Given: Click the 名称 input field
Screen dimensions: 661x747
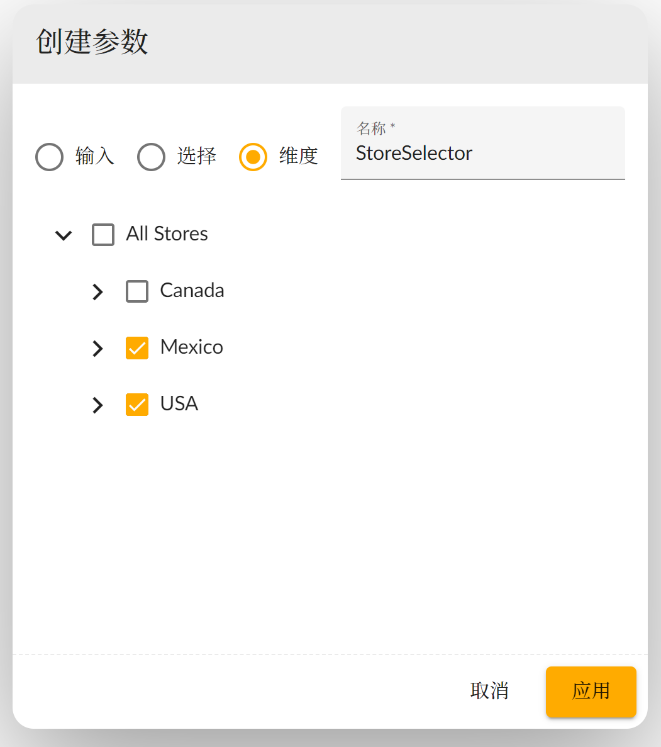Looking at the screenshot, I should (482, 154).
